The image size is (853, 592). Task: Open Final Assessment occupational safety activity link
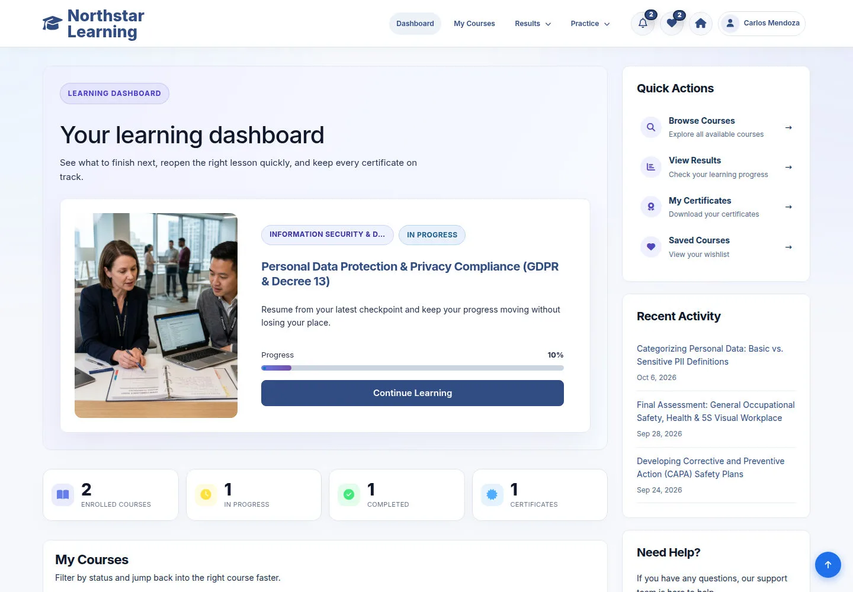tap(716, 411)
